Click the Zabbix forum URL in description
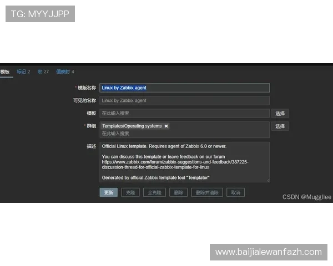The image size is (333, 266). pos(175,162)
